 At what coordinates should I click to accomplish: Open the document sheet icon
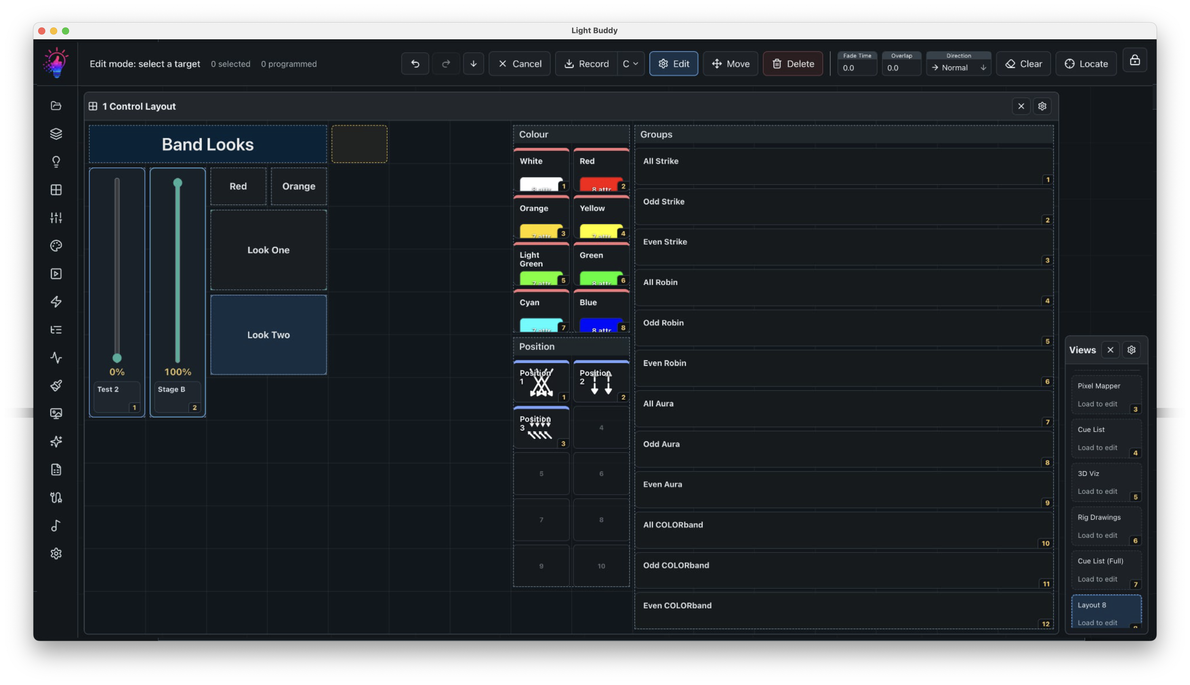[x=56, y=470]
